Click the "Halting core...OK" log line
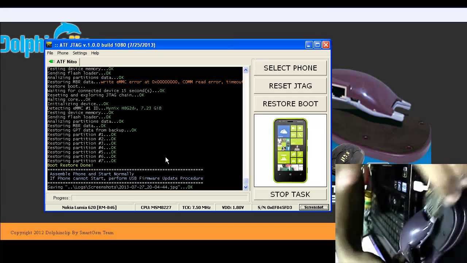Screen dimensions: 467x263 pyautogui.click(x=69, y=99)
